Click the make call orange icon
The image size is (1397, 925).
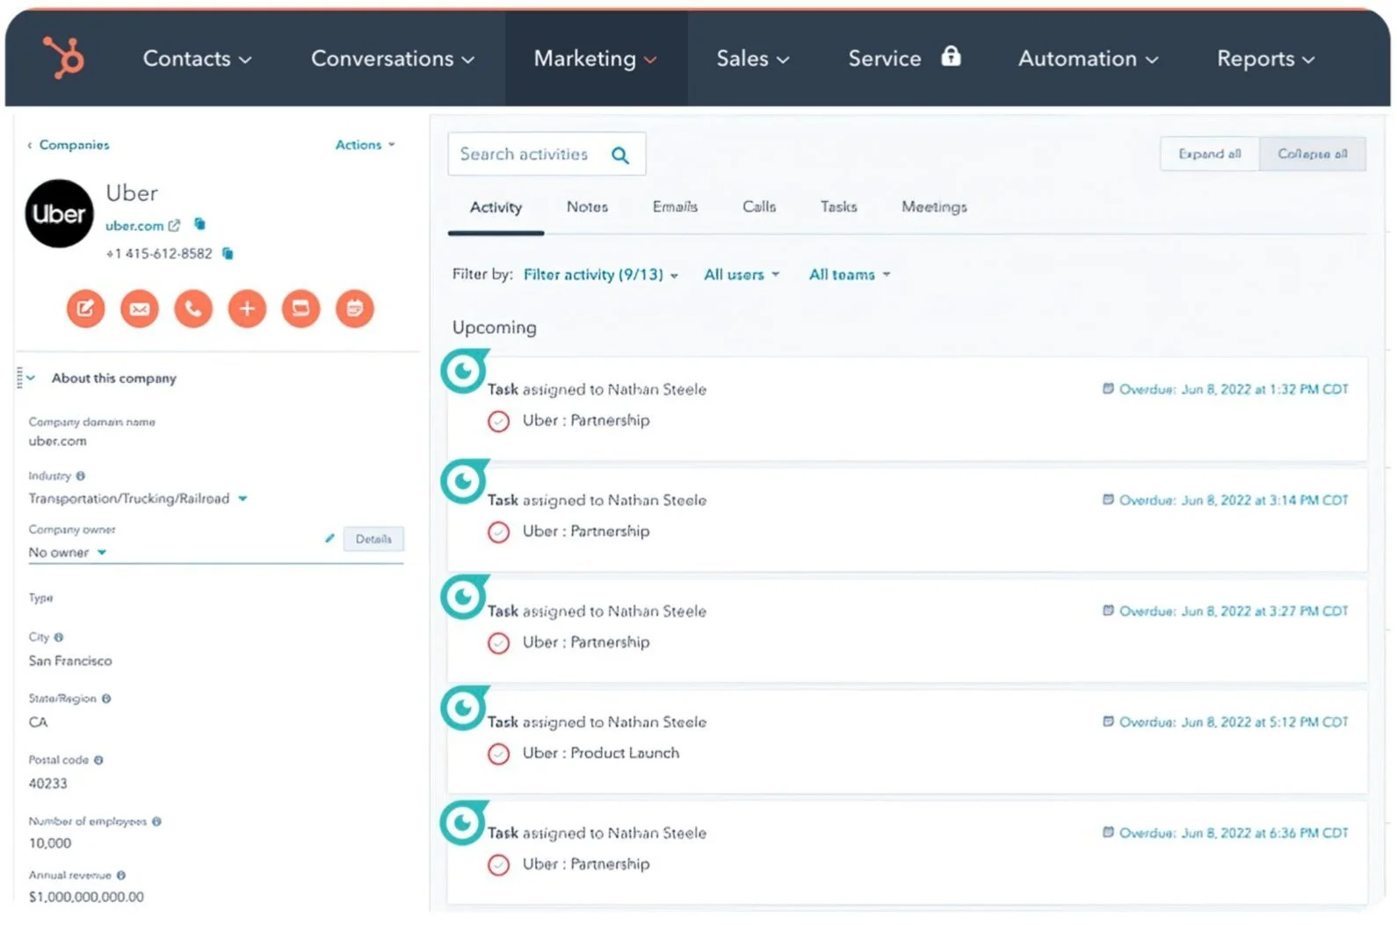point(193,308)
